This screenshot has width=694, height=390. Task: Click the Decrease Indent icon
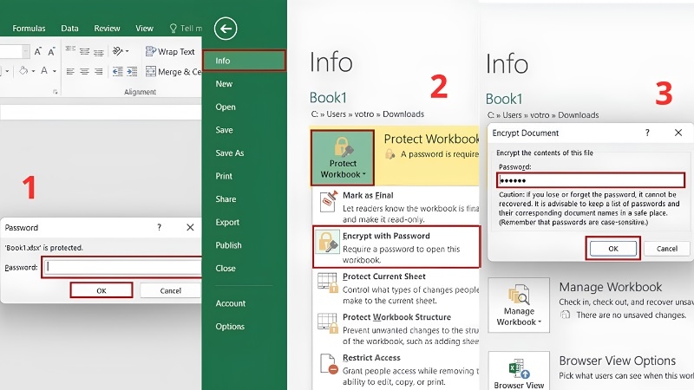117,71
